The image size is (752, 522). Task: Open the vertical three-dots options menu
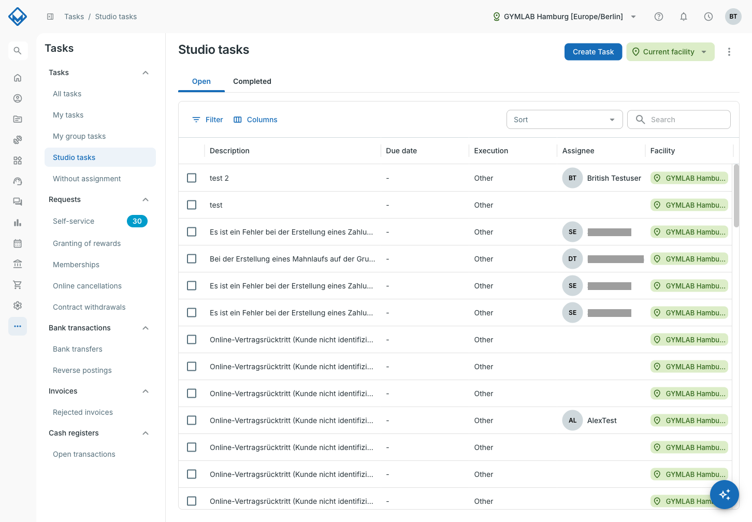[x=729, y=52]
